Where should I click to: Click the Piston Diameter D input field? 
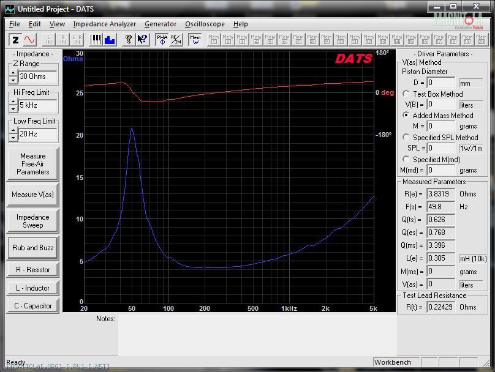(x=440, y=83)
